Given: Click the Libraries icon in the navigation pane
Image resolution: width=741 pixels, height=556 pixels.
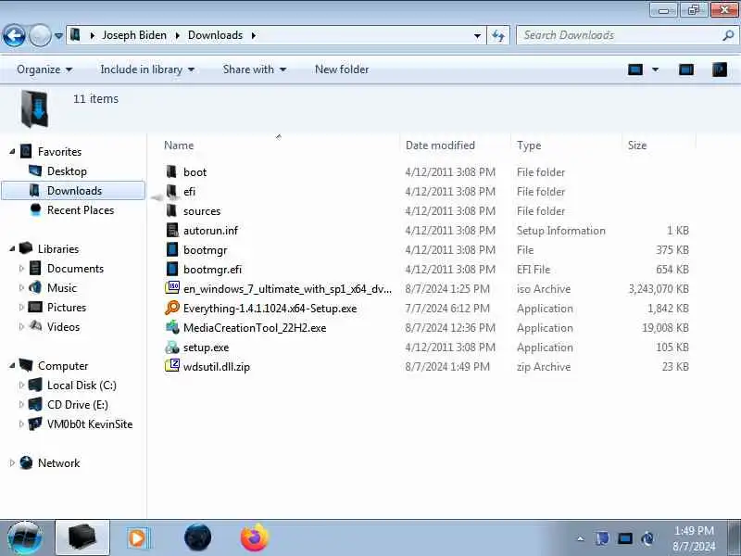Looking at the screenshot, I should click(26, 248).
